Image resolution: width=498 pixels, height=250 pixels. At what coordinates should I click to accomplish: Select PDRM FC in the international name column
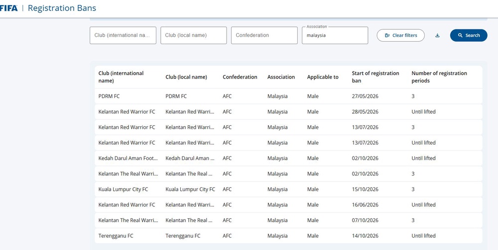tap(109, 96)
